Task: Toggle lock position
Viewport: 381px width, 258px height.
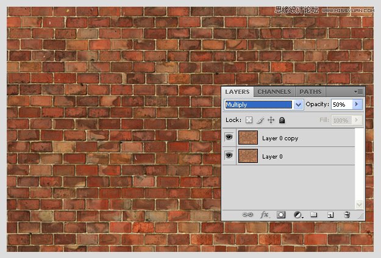Action: click(271, 120)
